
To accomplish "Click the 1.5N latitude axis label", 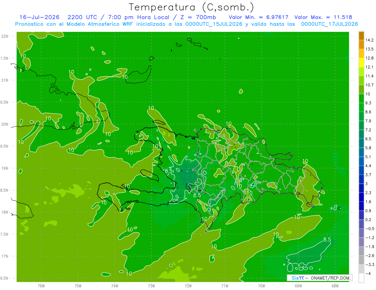I will point(5,58).
